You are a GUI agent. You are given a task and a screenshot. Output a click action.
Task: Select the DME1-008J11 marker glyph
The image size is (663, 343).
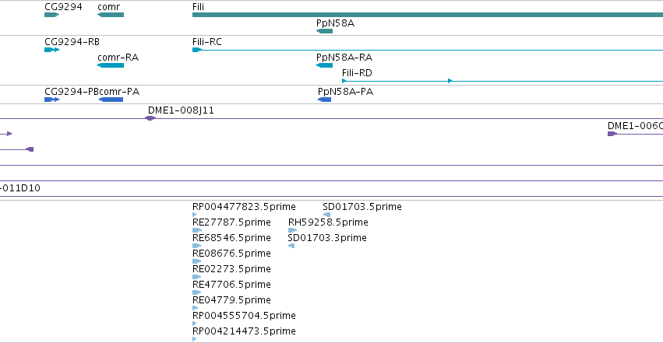coord(150,118)
